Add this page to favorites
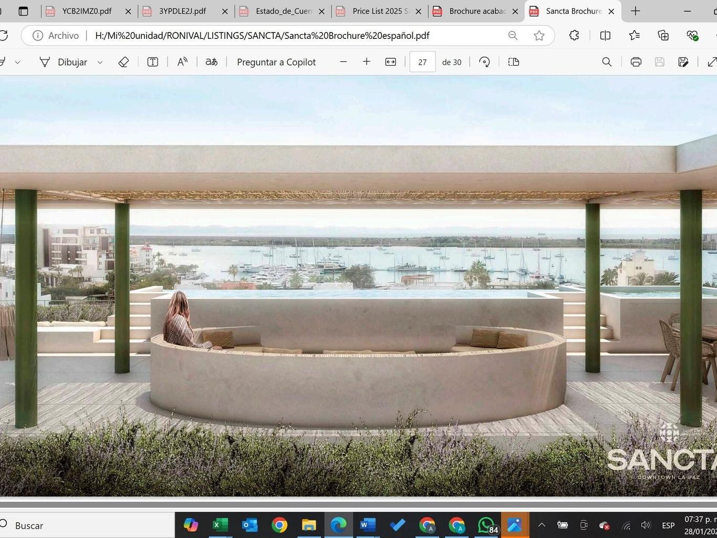The image size is (717, 538). [x=539, y=36]
